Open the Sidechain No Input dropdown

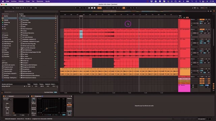pyautogui.click(x=7, y=100)
